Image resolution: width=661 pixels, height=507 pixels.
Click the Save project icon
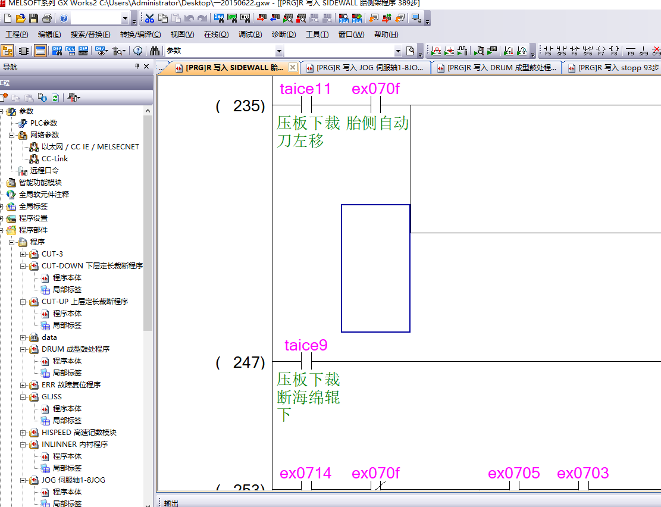click(33, 18)
